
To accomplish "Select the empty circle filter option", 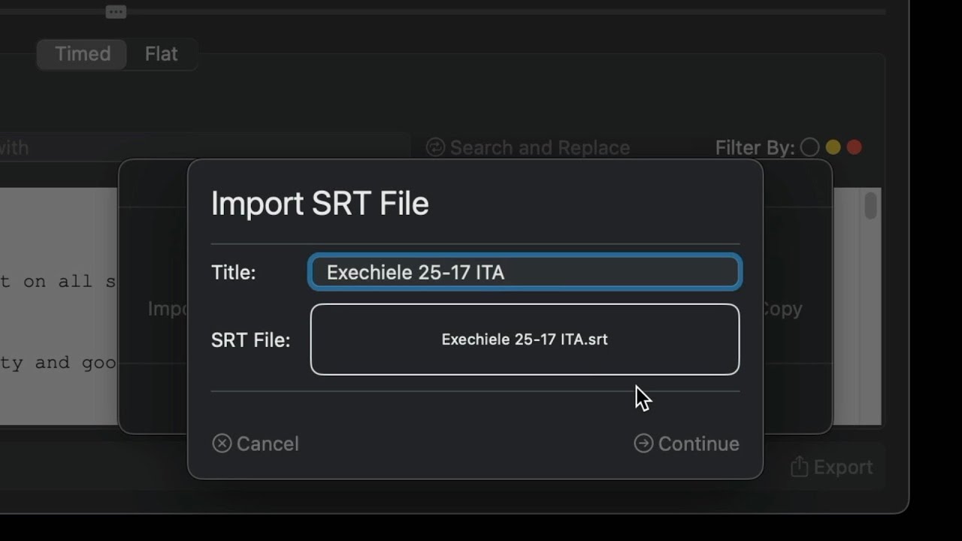I will pos(809,147).
